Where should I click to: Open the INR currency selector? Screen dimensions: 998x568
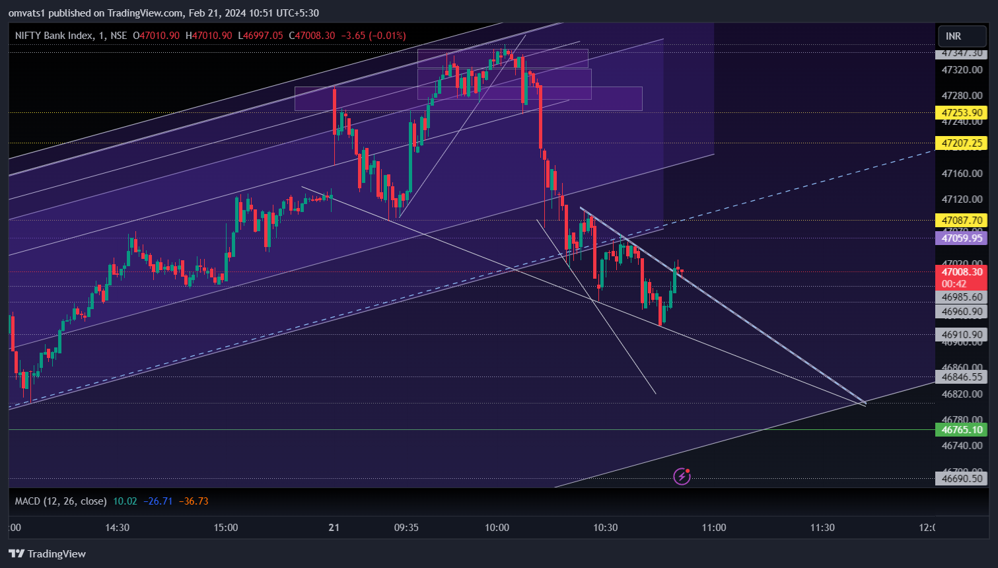pos(962,36)
